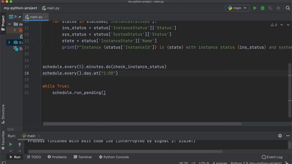Hide the Run tool window with the minus icon
292x164 pixels.
click(288, 136)
